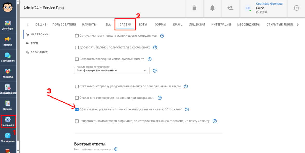Check disable notifications for completed requests
This screenshot has width=305, height=153.
click(x=77, y=86)
